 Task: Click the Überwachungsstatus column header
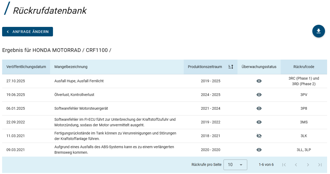tap(259, 67)
